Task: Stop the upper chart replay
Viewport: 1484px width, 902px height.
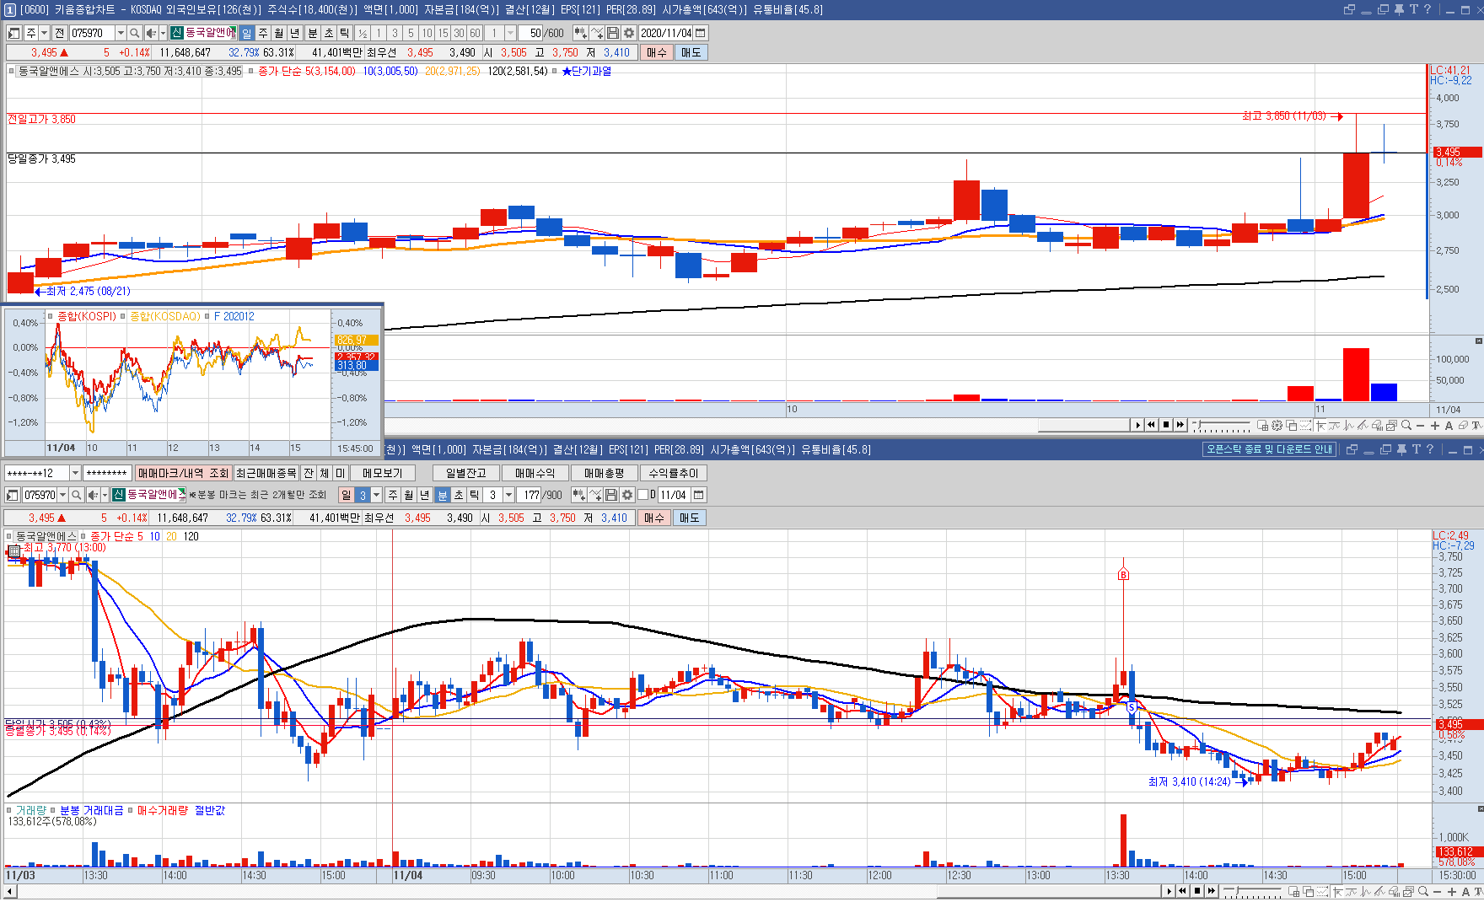Action: pos(1166,425)
